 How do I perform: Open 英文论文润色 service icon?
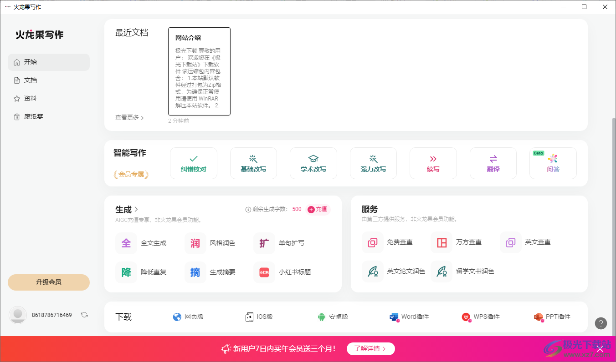point(373,271)
